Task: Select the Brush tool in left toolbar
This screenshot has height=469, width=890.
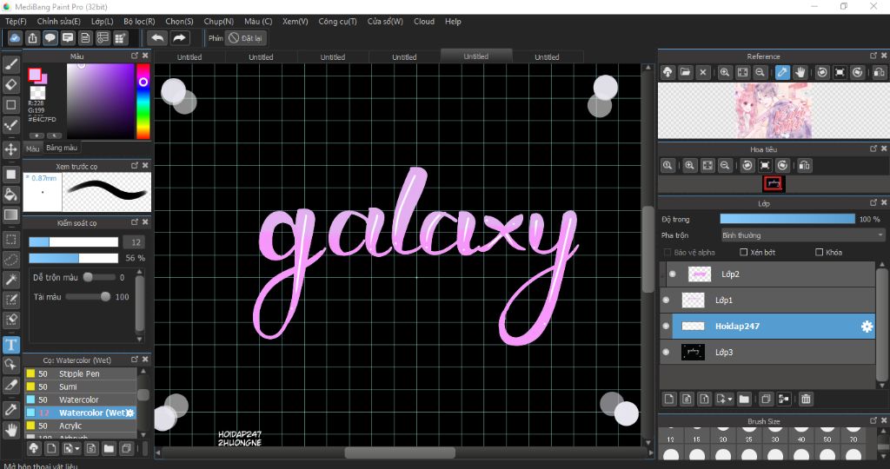Action: coord(10,64)
